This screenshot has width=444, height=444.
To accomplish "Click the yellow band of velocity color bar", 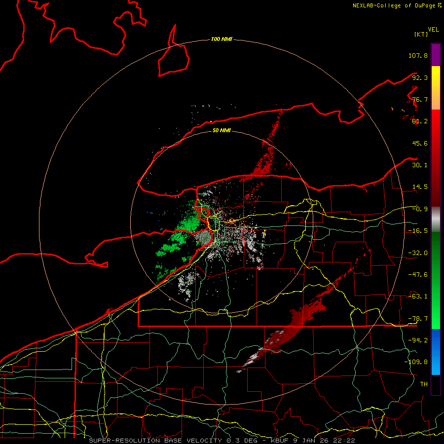I will [x=436, y=76].
